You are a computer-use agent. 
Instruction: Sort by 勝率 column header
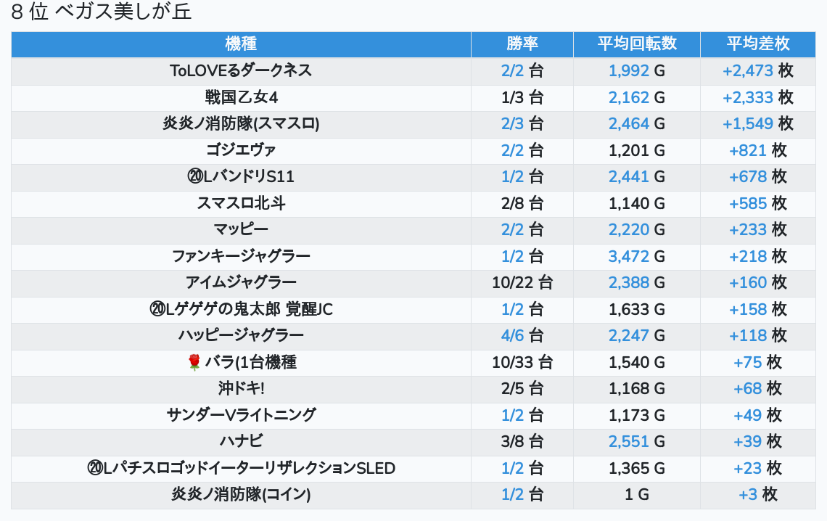tap(522, 44)
